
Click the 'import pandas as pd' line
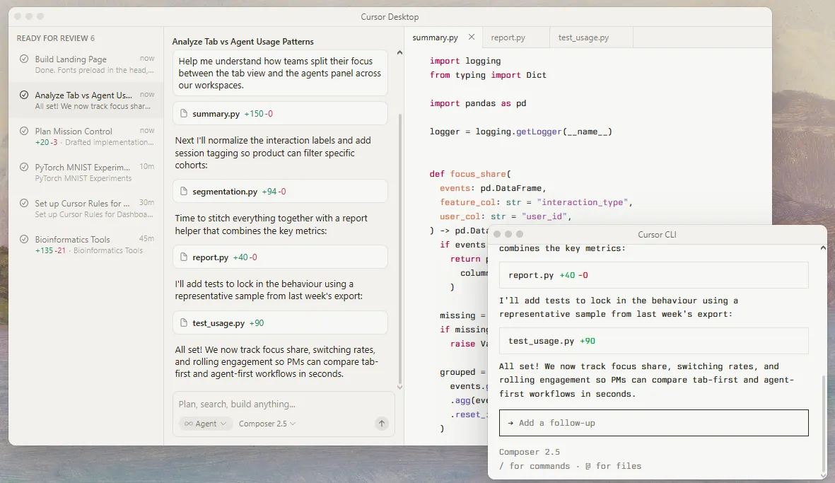click(x=478, y=103)
